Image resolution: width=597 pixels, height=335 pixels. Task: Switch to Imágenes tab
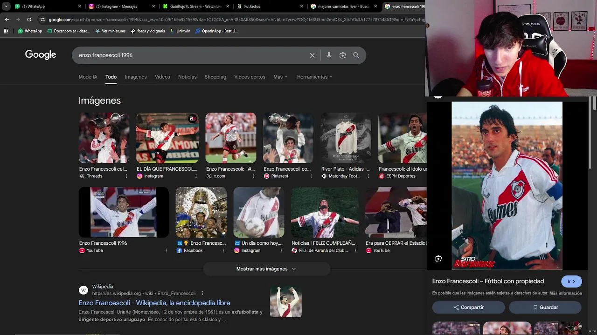pos(136,77)
